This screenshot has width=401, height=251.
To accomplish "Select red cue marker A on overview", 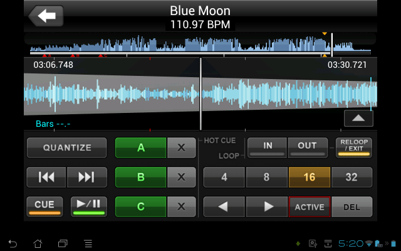I will click(44, 55).
